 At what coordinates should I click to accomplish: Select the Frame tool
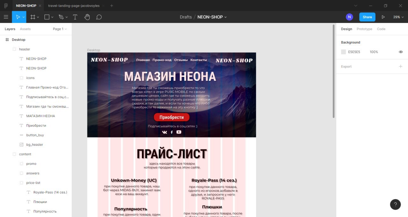(x=33, y=17)
